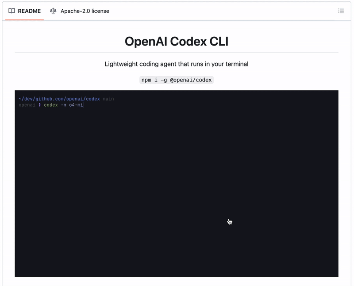Click the ~/dev/github.com/openai/codex path in the terminal
The width and height of the screenshot is (354, 286).
(x=59, y=99)
